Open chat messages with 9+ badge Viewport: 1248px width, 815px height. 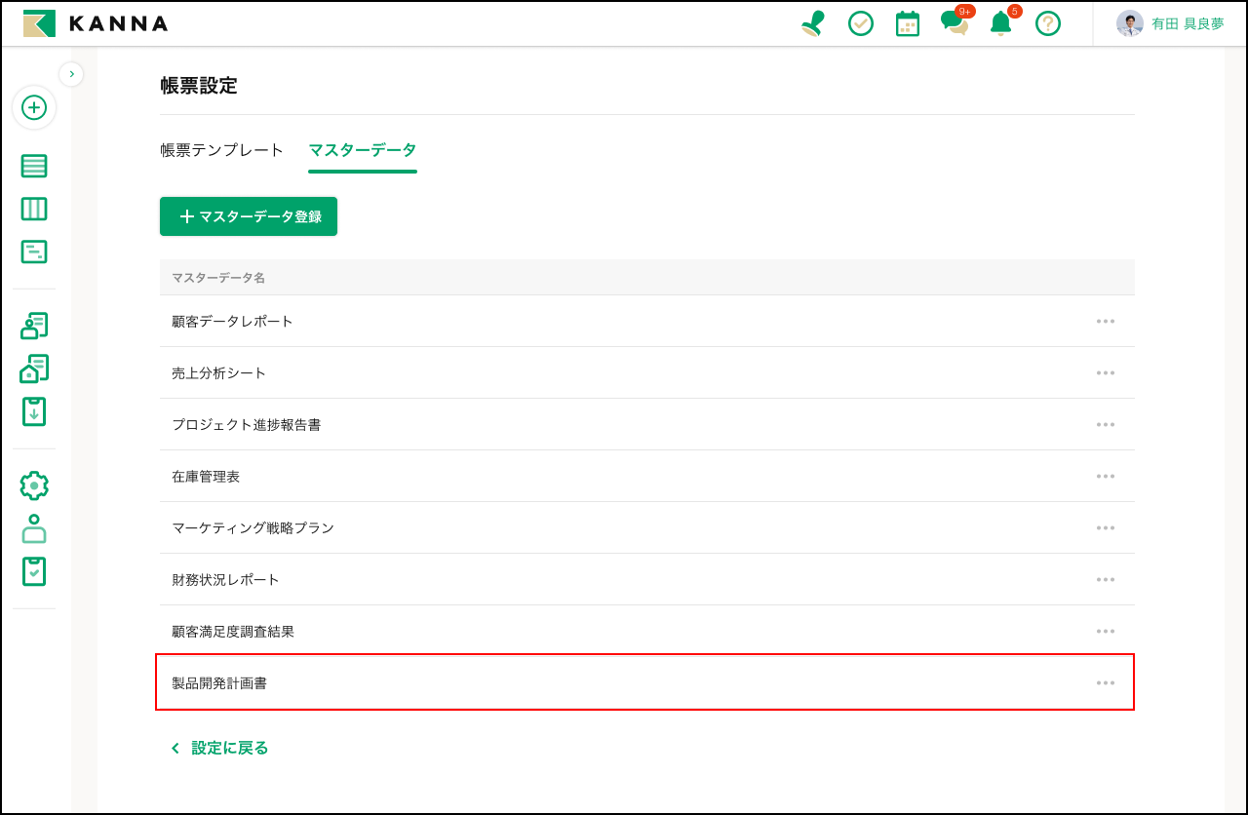click(955, 23)
